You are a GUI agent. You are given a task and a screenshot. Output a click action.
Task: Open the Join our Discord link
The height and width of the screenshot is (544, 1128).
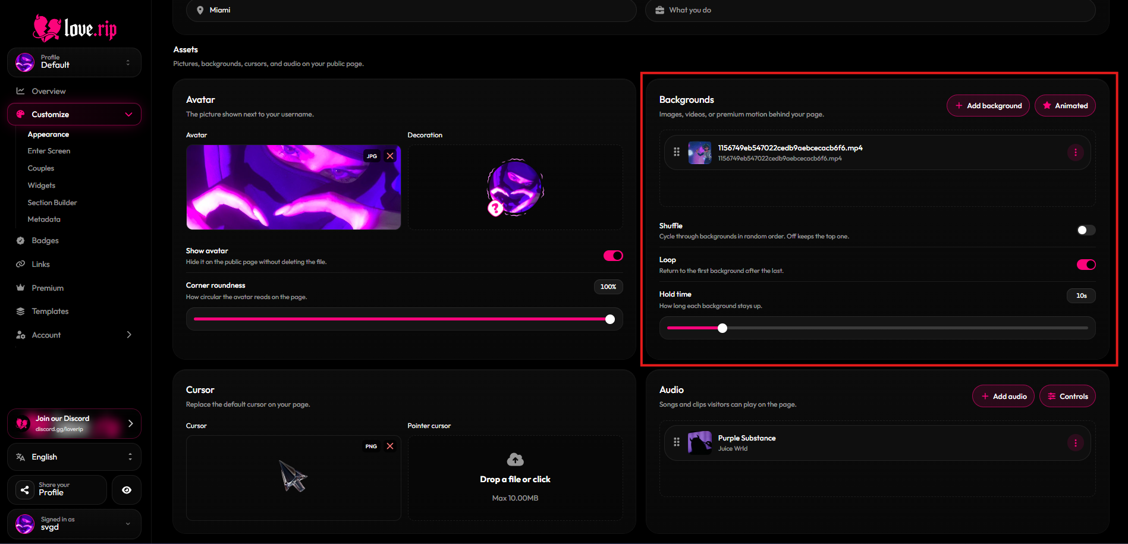pyautogui.click(x=74, y=423)
